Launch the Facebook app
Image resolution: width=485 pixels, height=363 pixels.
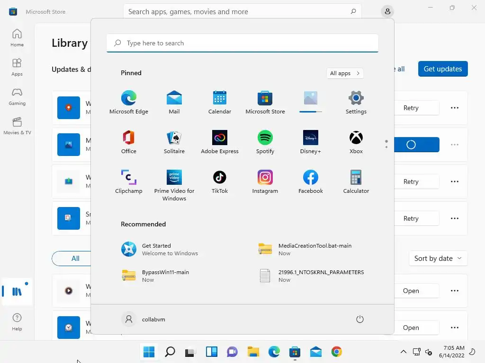coord(311,181)
